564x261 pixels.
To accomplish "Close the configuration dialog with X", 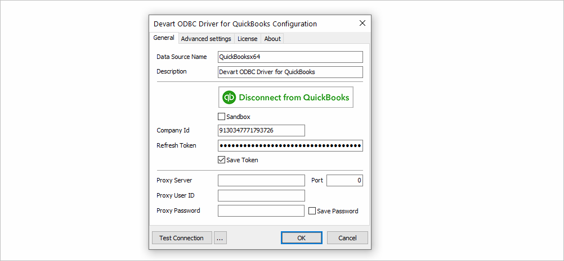I will click(362, 24).
